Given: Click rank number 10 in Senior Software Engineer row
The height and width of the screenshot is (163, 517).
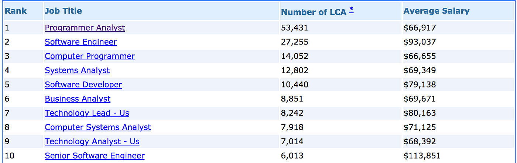Looking at the screenshot, I should coord(10,156).
